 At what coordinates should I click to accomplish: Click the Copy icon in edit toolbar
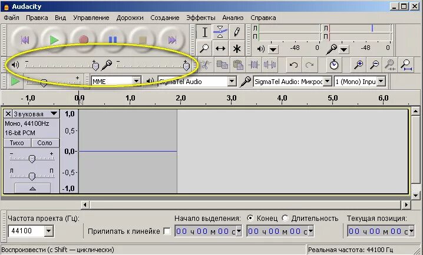tap(222, 65)
